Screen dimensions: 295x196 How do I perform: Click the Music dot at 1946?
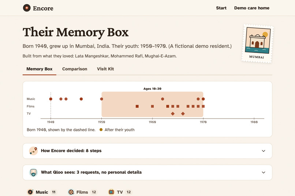[x=81, y=99]
